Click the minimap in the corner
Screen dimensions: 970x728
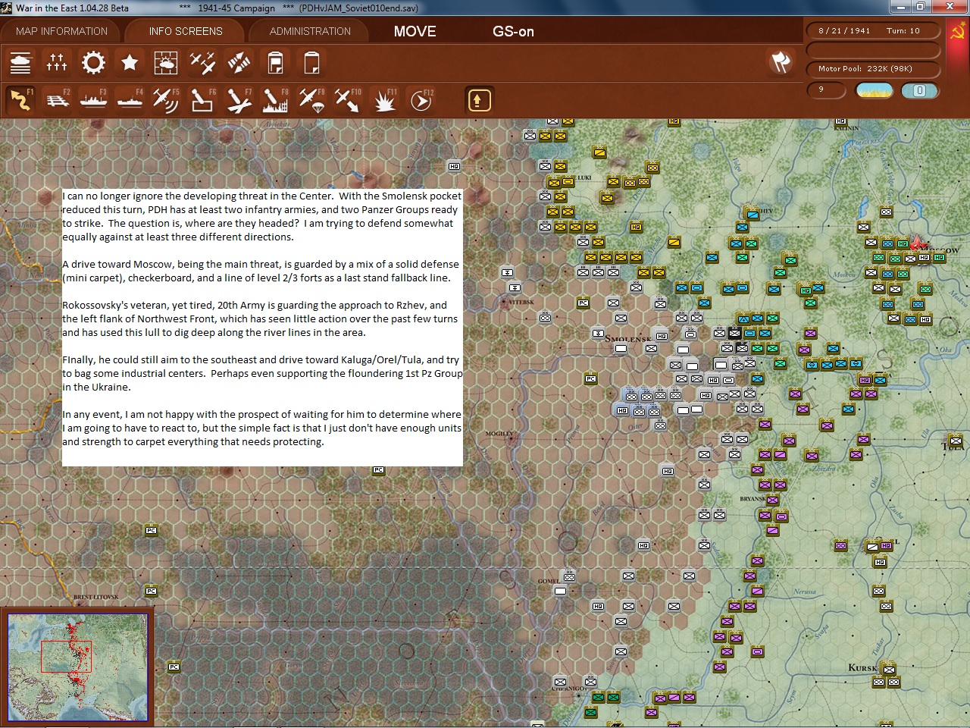[77, 667]
